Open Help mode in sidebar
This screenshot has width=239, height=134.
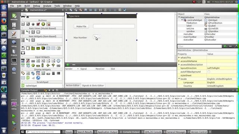click(14, 70)
